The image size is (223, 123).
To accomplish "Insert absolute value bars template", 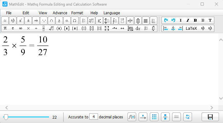I will click(x=75, y=28).
